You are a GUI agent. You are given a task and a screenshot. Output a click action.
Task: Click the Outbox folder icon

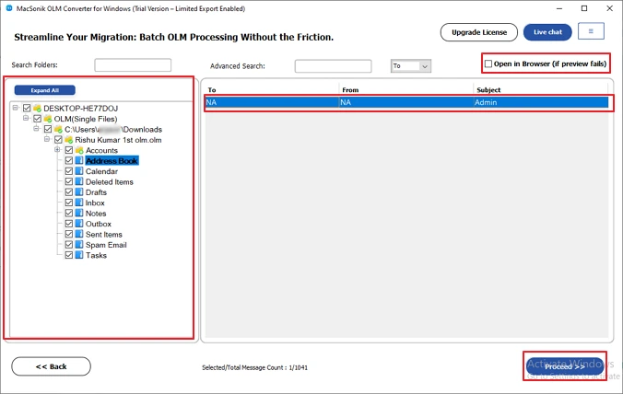pyautogui.click(x=79, y=224)
